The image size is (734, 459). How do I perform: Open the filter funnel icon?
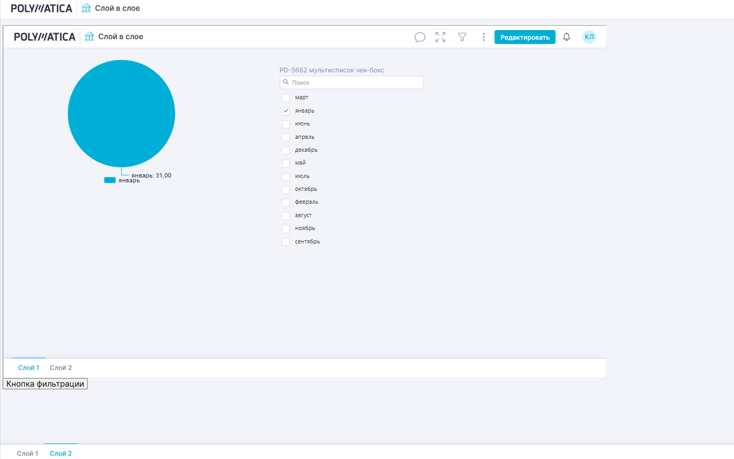pos(462,37)
